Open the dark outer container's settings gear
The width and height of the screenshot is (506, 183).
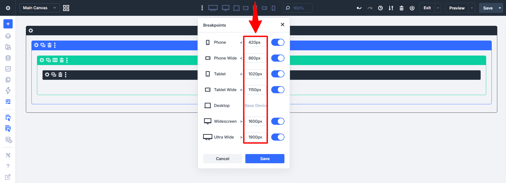point(31,31)
